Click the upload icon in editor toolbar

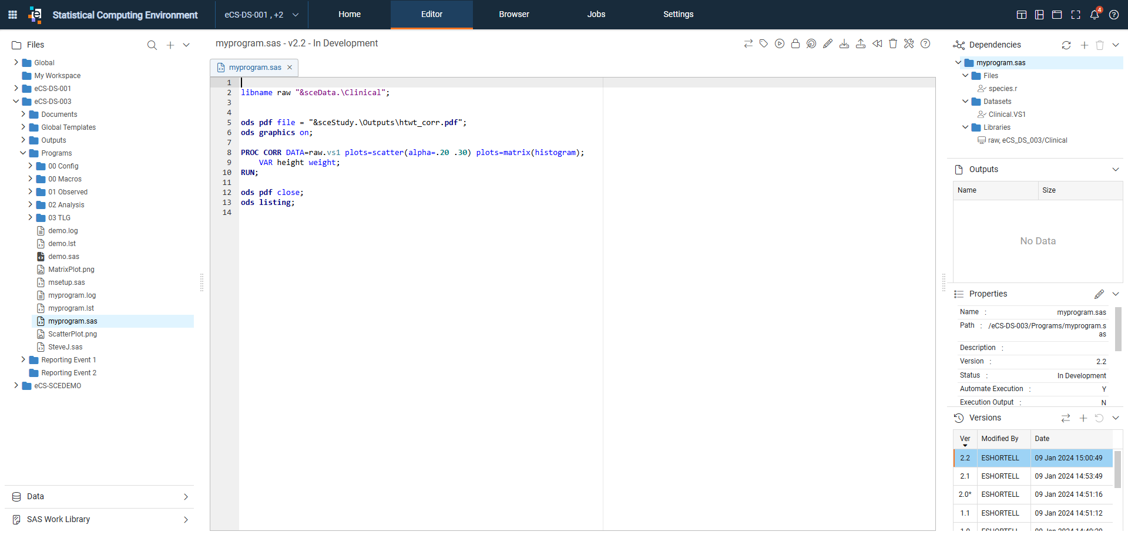[861, 43]
